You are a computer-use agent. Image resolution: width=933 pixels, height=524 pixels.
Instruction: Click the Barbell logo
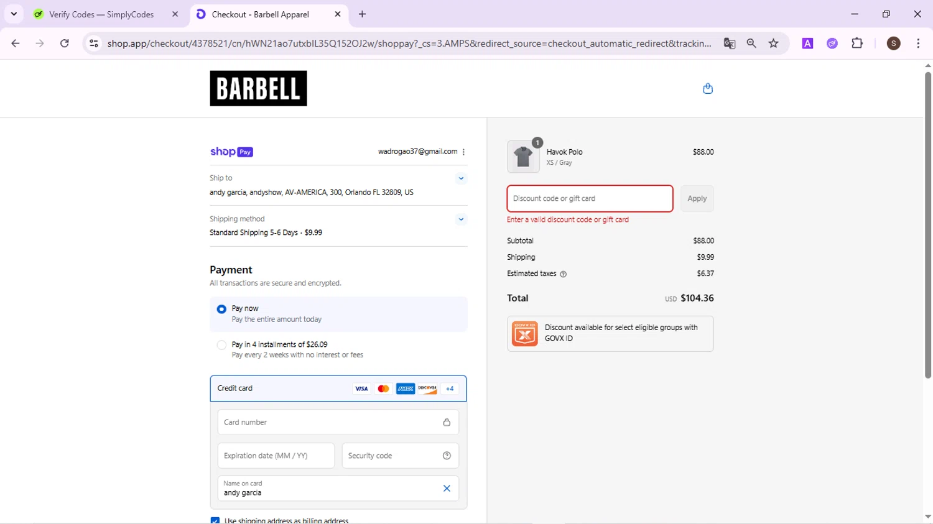pyautogui.click(x=258, y=88)
